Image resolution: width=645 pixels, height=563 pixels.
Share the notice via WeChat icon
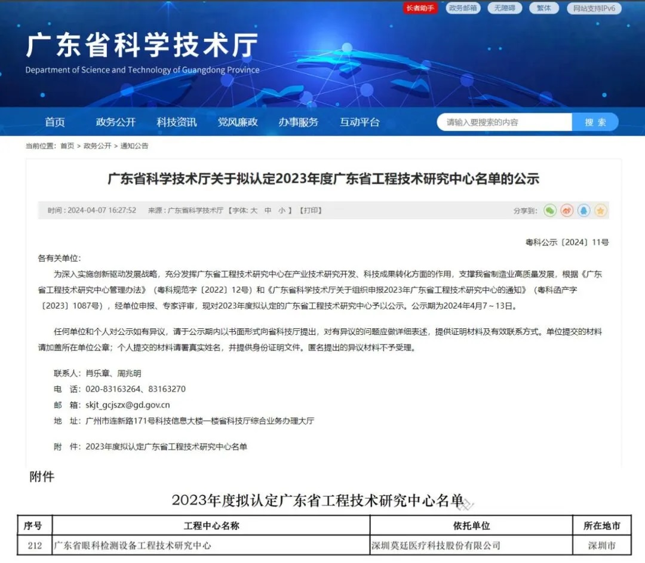coord(550,211)
